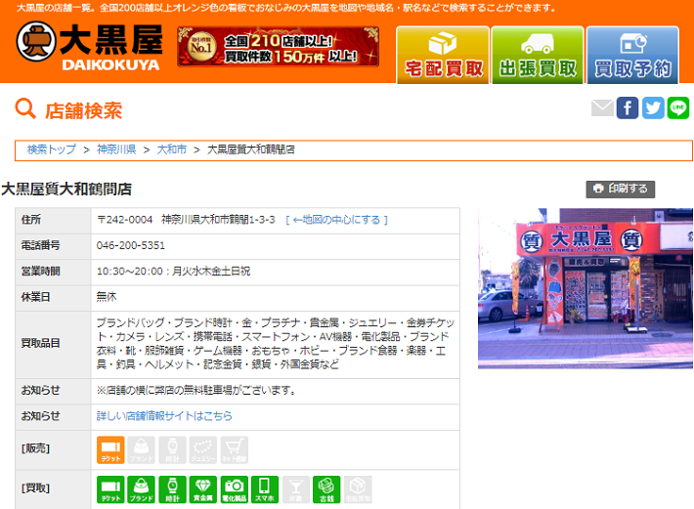Image resolution: width=694 pixels, height=509 pixels.
Task: Share on Facebook icon
Action: (628, 107)
